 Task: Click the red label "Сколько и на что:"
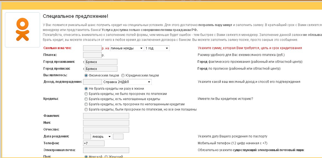[x=57, y=48]
